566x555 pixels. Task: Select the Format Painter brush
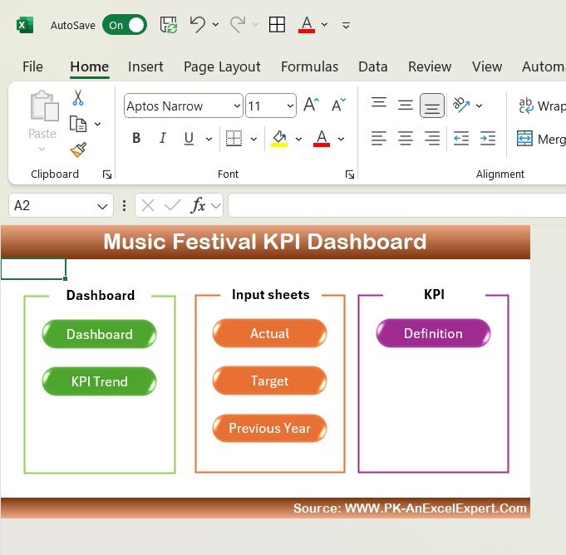(x=78, y=150)
